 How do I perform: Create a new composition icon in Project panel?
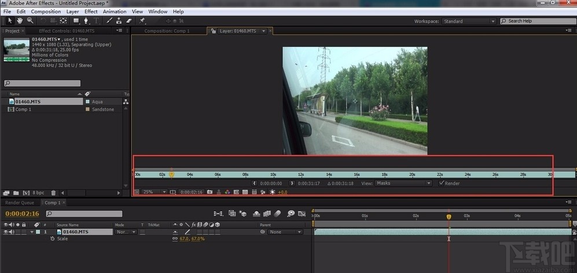point(26,193)
